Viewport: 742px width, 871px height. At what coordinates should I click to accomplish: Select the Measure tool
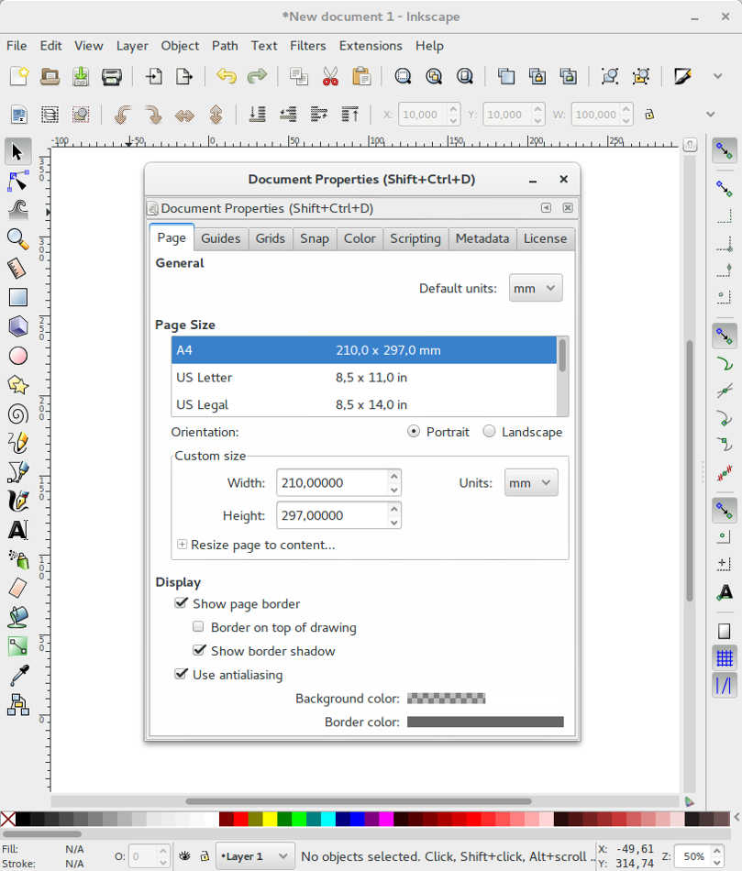coord(17,269)
